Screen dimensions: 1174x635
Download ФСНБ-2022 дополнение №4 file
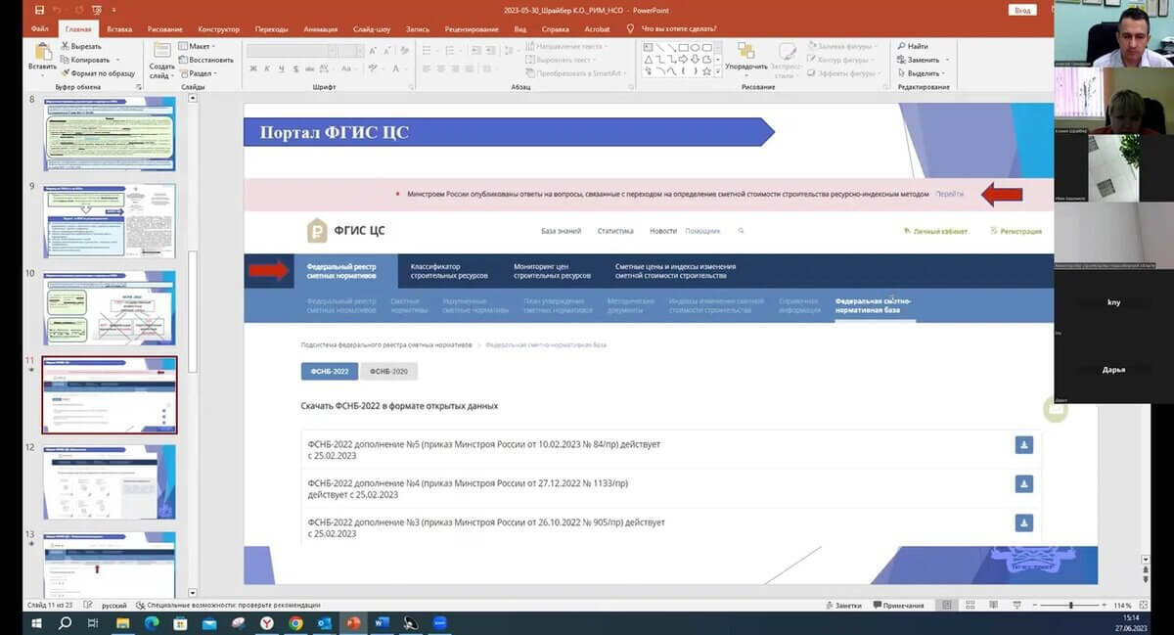(1024, 483)
